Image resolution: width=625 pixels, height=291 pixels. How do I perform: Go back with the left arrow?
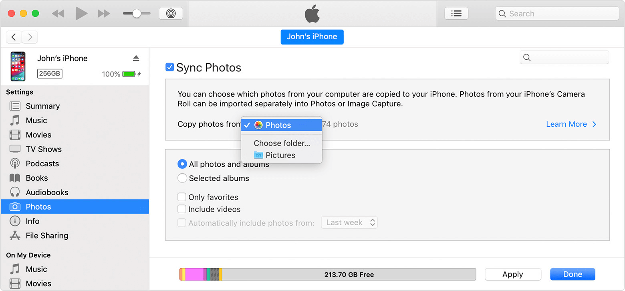click(x=14, y=37)
